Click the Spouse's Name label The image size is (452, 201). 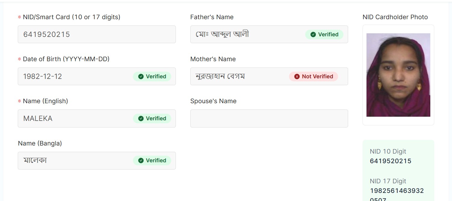213,101
